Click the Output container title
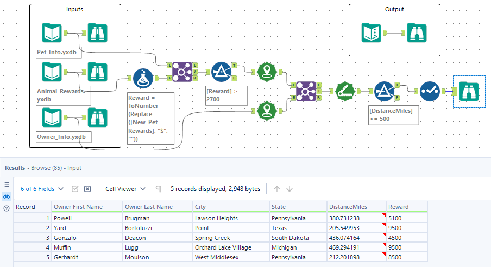This screenshot has width=491, height=267. pyautogui.click(x=394, y=9)
